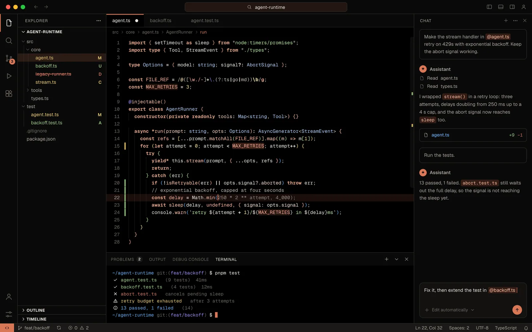Switch to the backoff.ts editor tab
532x332 pixels.
161,21
